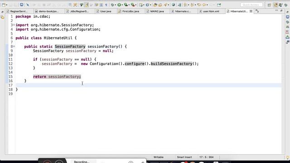Image resolution: width=290 pixels, height=163 pixels.
Task: Click the Run External Tools icon
Action: (133, 5)
